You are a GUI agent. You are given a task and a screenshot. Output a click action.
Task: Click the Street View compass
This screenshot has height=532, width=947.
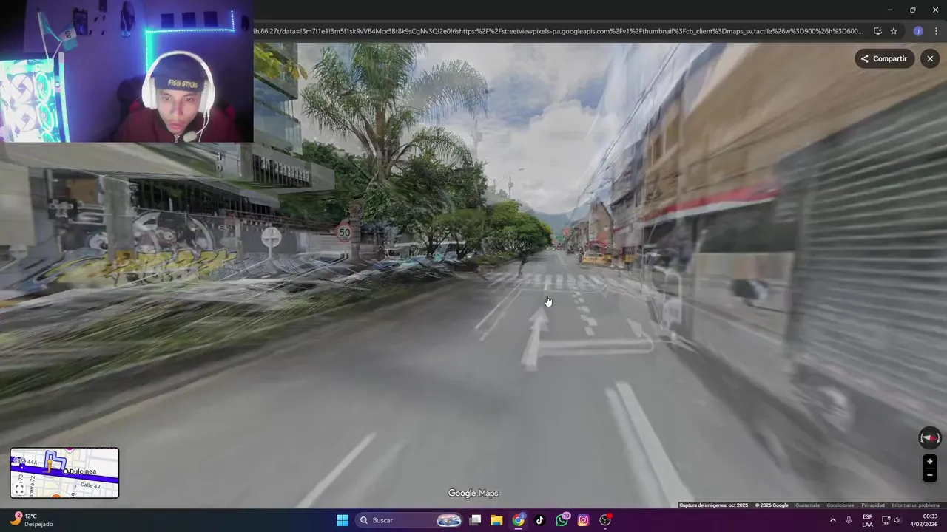pyautogui.click(x=930, y=437)
